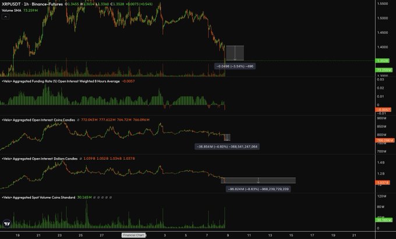The image size is (396, 239).
Task: Select the Aggregated Open Interest Coins Candles legend
Action: coord(38,120)
